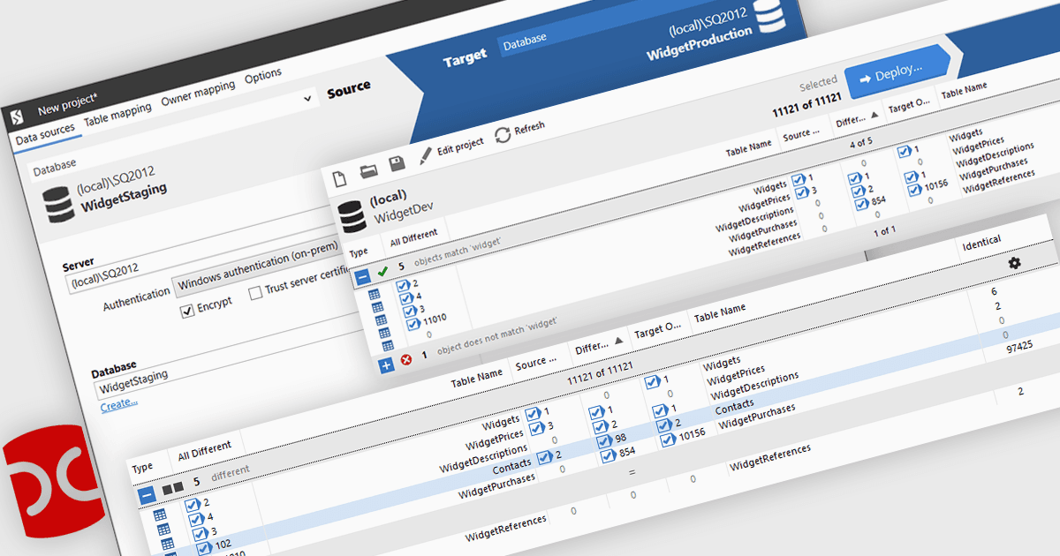The width and height of the screenshot is (1060, 556).
Task: Click the Identical column header
Action: [981, 241]
